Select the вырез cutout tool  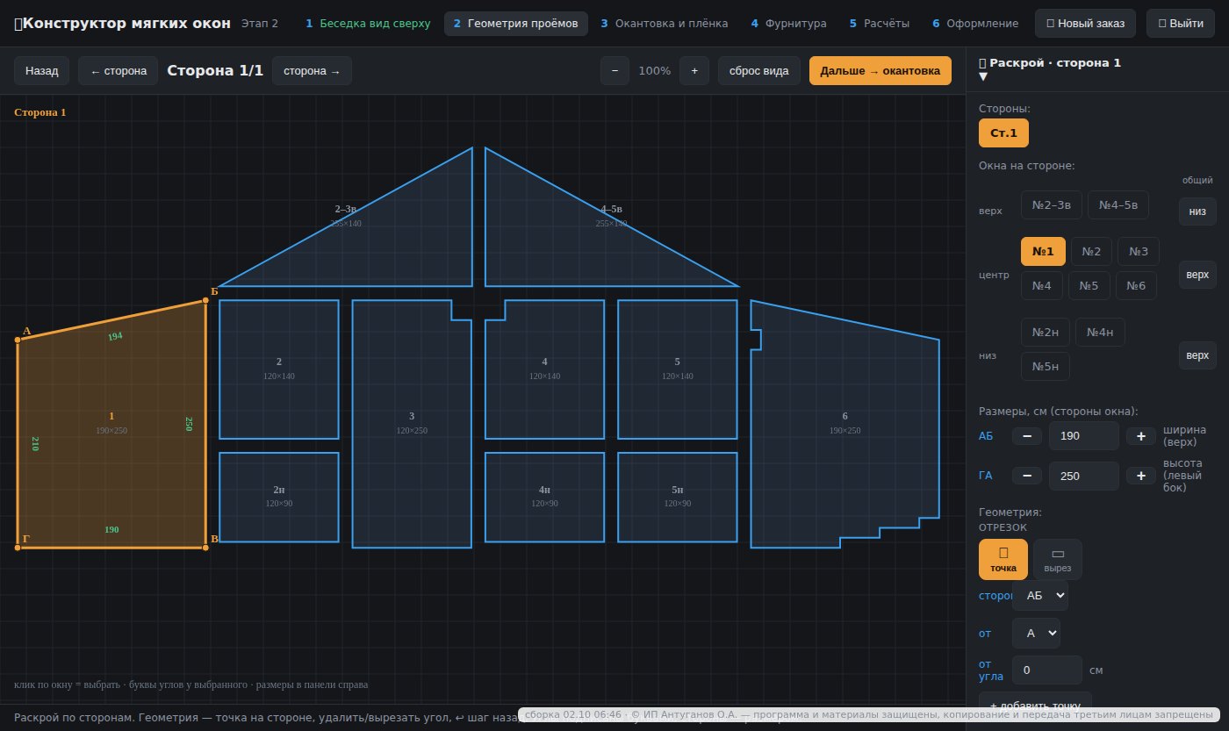point(1058,559)
